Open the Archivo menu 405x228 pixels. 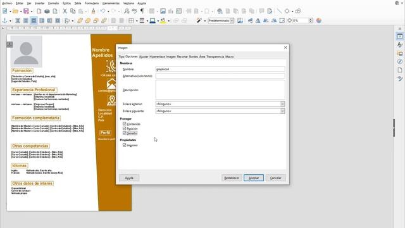point(7,3)
